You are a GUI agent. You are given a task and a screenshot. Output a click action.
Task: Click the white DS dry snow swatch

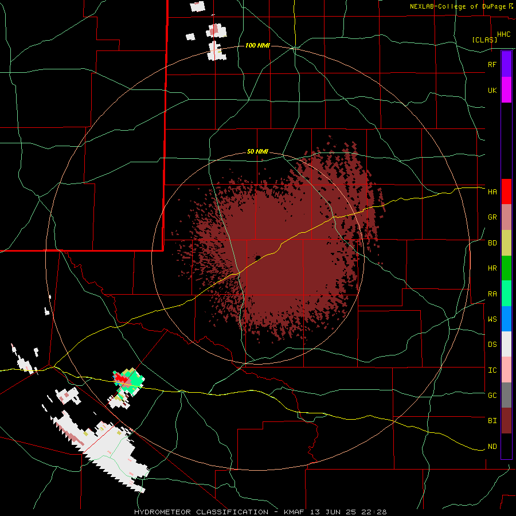pos(506,344)
